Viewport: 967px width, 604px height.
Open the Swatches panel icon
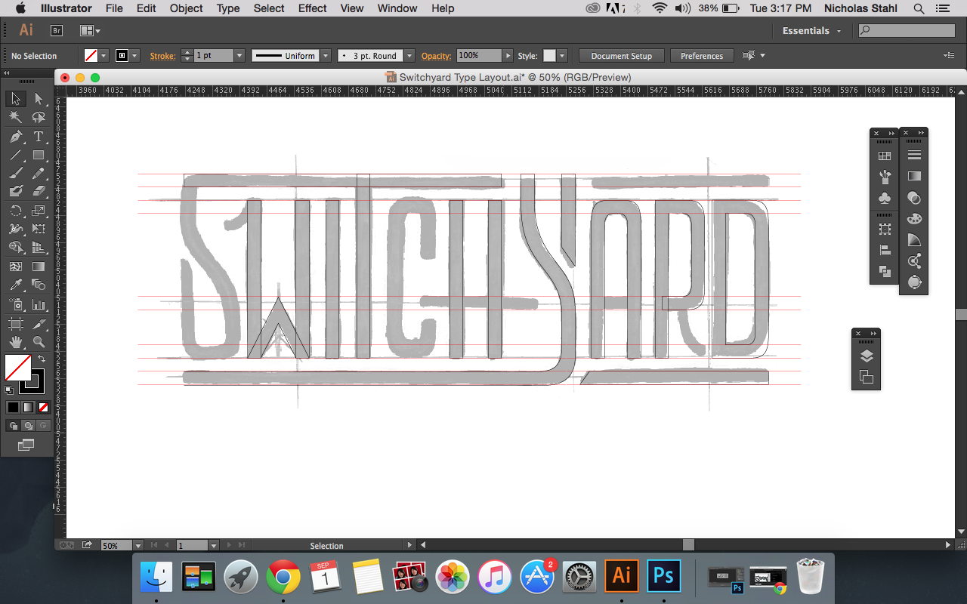click(x=885, y=156)
